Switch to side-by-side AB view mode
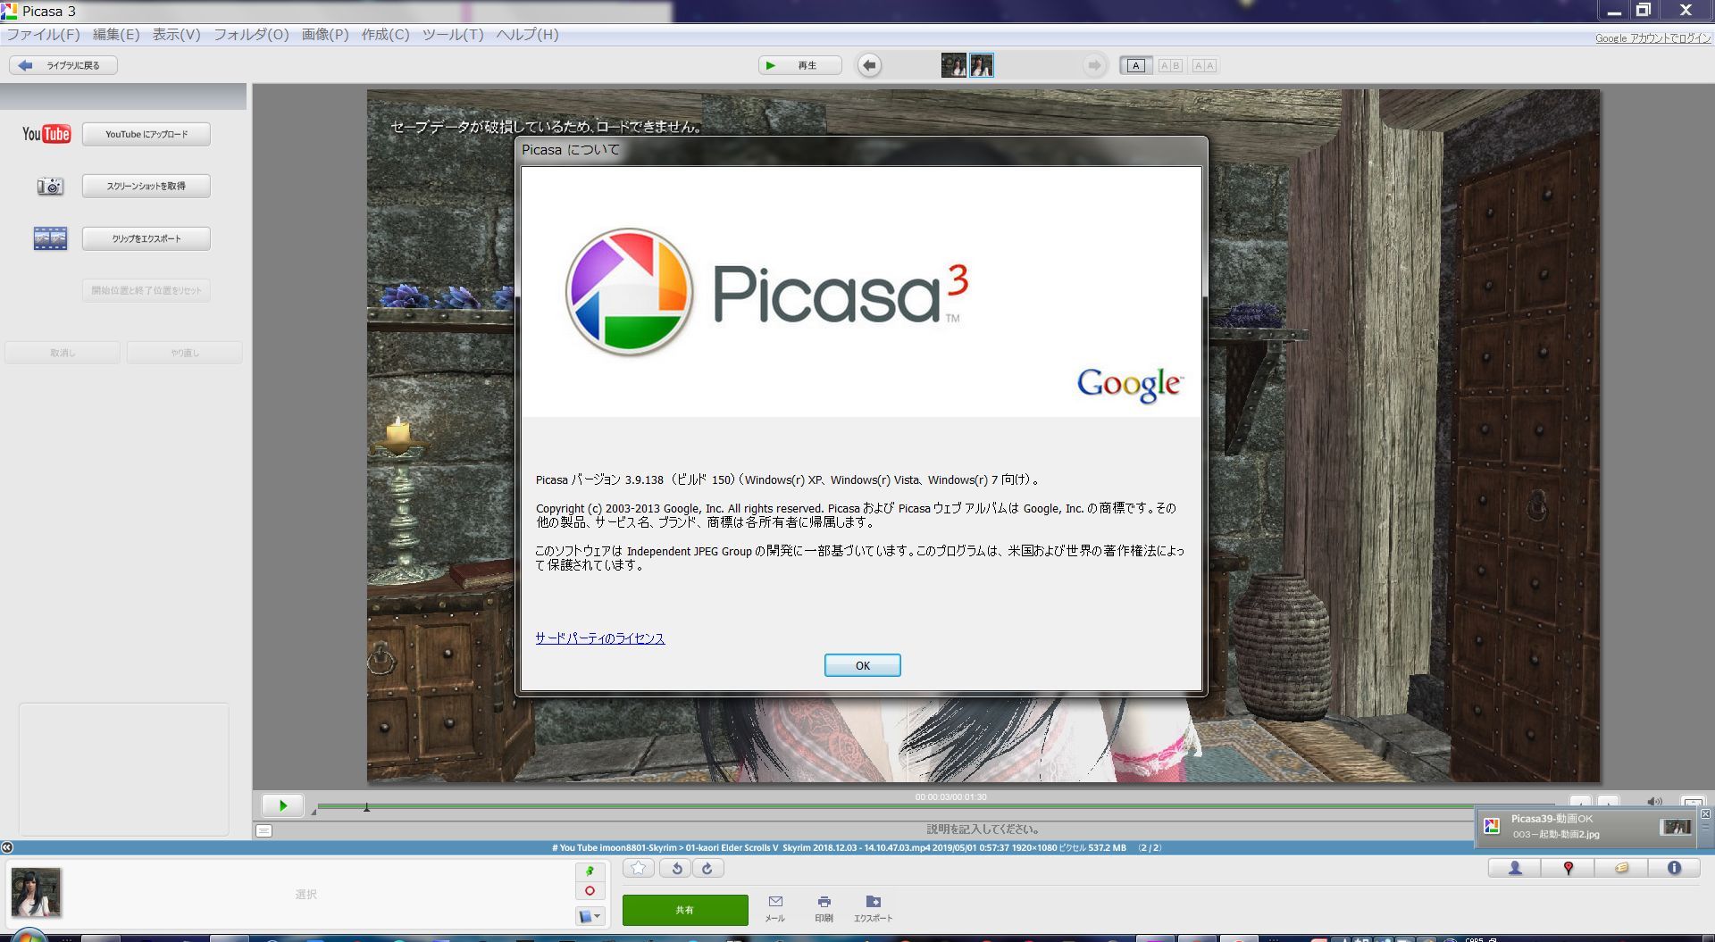 pos(1170,65)
